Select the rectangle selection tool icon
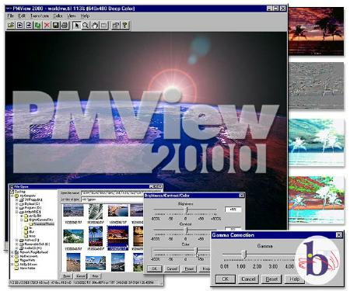 [x=103, y=25]
